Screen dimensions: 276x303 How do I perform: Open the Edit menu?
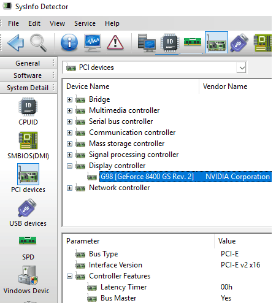click(x=34, y=23)
